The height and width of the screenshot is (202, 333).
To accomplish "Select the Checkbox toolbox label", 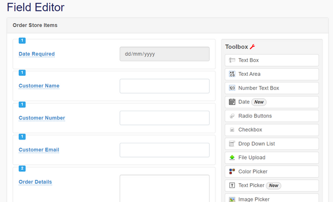I will 250,130.
